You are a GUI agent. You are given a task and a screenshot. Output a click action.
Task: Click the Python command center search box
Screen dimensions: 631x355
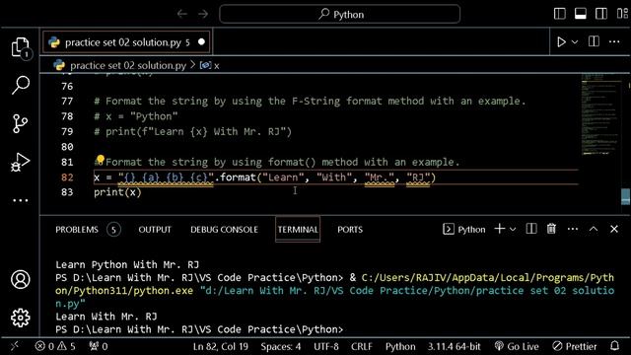339,15
